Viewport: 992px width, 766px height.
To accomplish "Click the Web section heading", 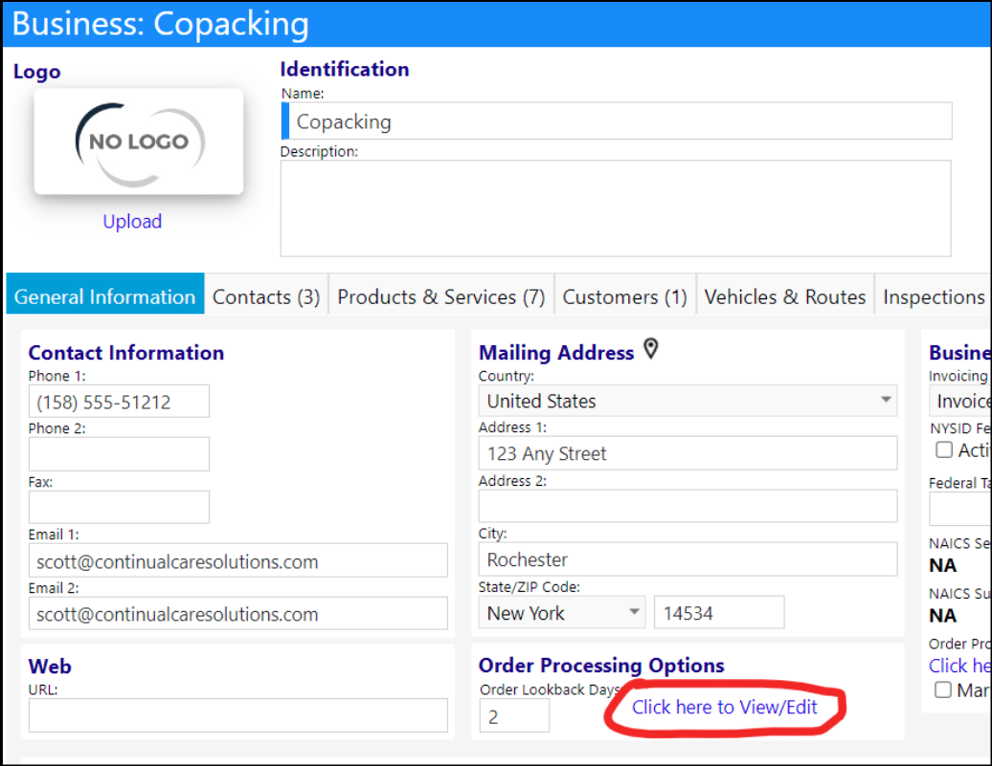I will [50, 667].
